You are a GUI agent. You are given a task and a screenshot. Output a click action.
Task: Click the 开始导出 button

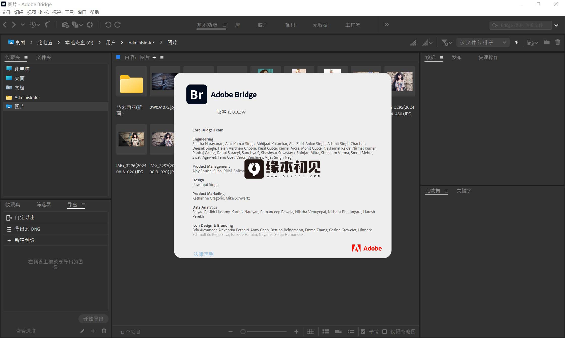[x=93, y=319]
